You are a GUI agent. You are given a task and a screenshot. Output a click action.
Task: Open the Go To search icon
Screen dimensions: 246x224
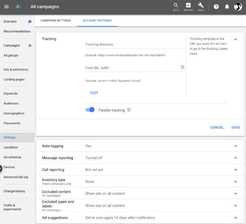point(176,7)
